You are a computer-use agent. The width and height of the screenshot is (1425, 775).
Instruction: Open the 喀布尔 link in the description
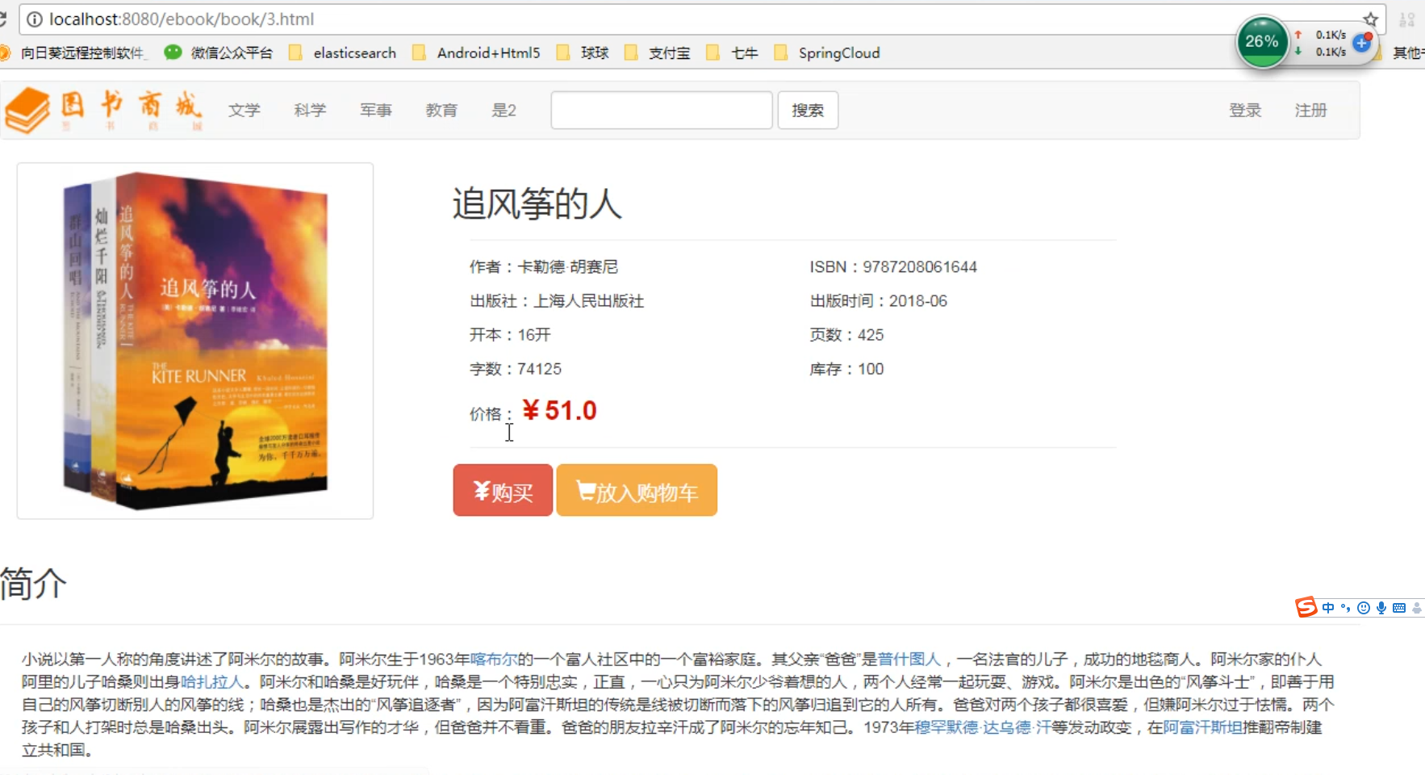pyautogui.click(x=493, y=660)
